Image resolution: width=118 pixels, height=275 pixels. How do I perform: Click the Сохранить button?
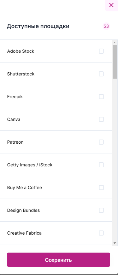[x=59, y=260]
